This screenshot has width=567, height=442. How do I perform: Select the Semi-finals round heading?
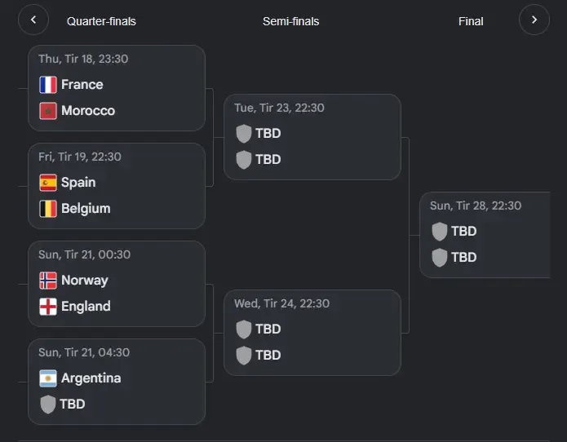tap(290, 21)
